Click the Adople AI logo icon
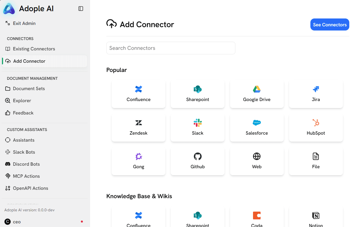The height and width of the screenshot is (227, 363). pyautogui.click(x=9, y=9)
